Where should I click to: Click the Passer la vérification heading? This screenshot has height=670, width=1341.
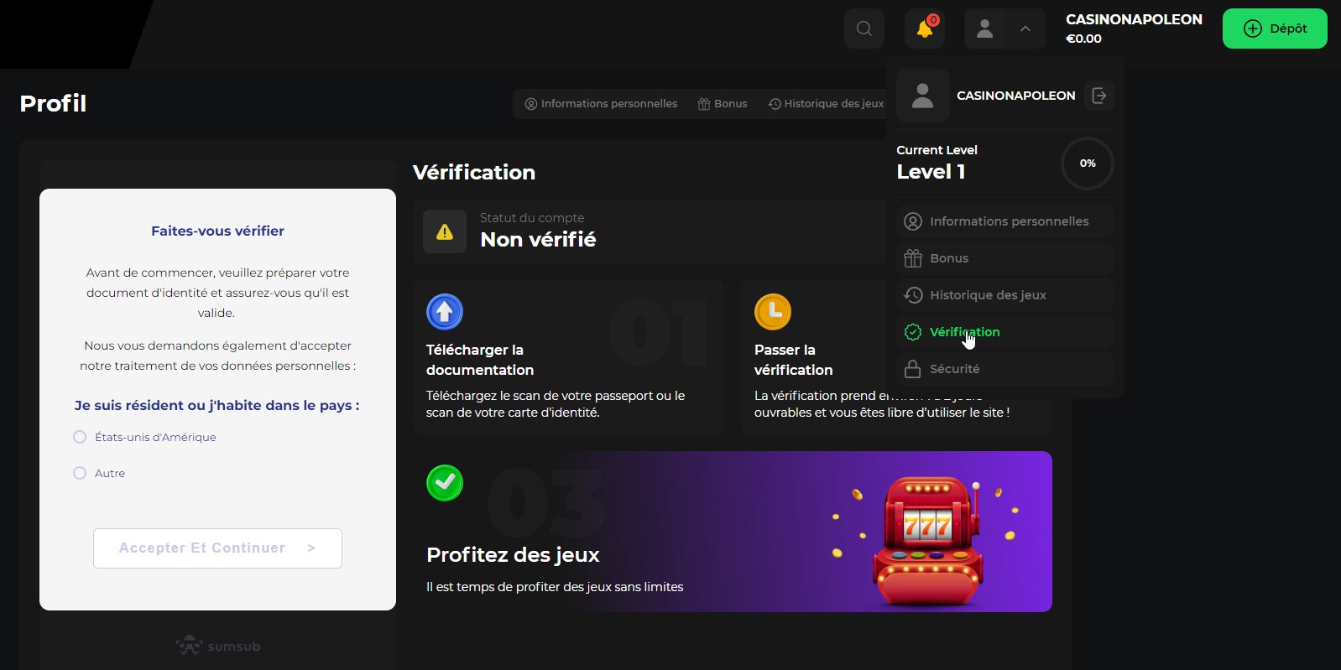pyautogui.click(x=794, y=360)
